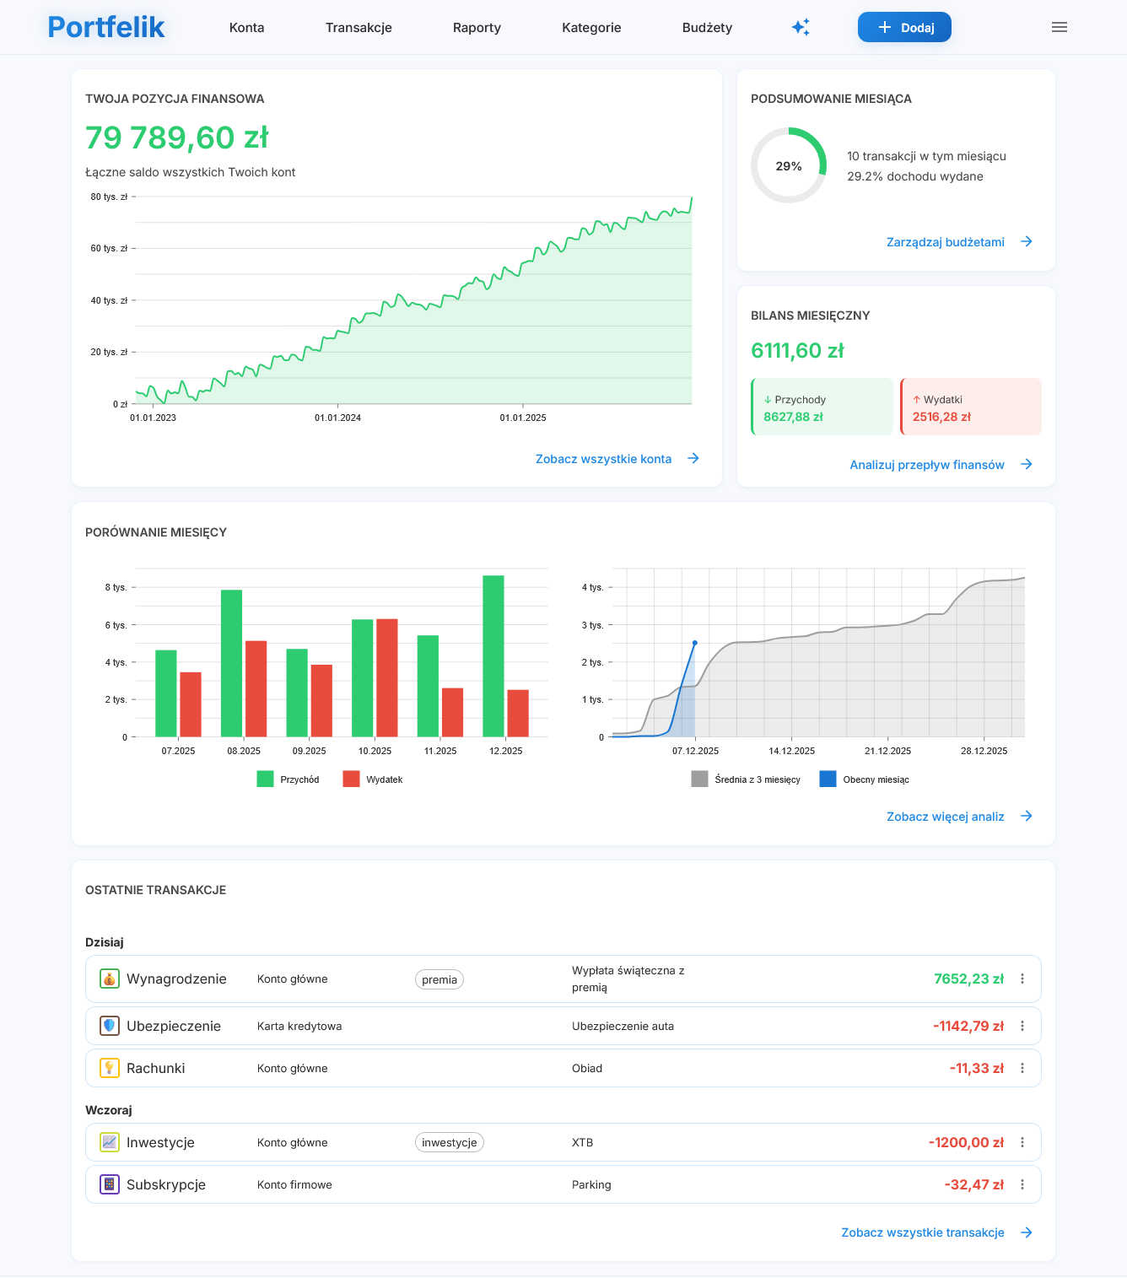Click the Inwestycje chart category icon
This screenshot has height=1278, width=1127.
pos(110,1142)
